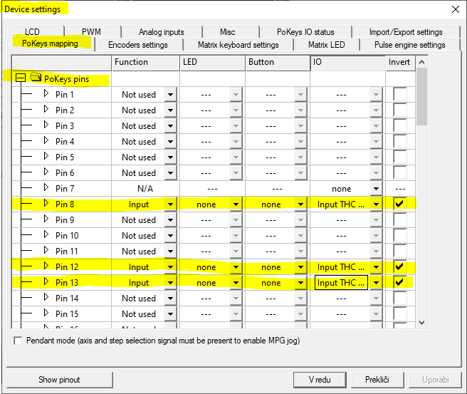Enable the Pendant mode checkbox
This screenshot has height=394, width=467.
18,341
